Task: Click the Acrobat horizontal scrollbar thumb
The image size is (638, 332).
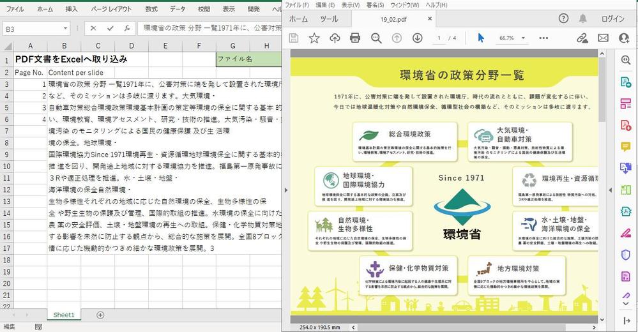Action: (461, 327)
